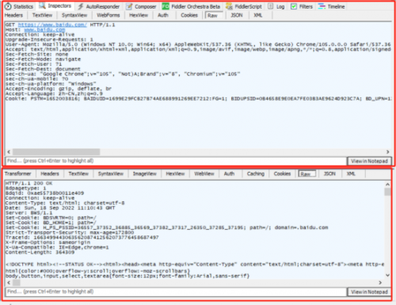Open Fiddler Orchestra Beta green icon
The width and height of the screenshot is (396, 305).
pyautogui.click(x=166, y=6)
